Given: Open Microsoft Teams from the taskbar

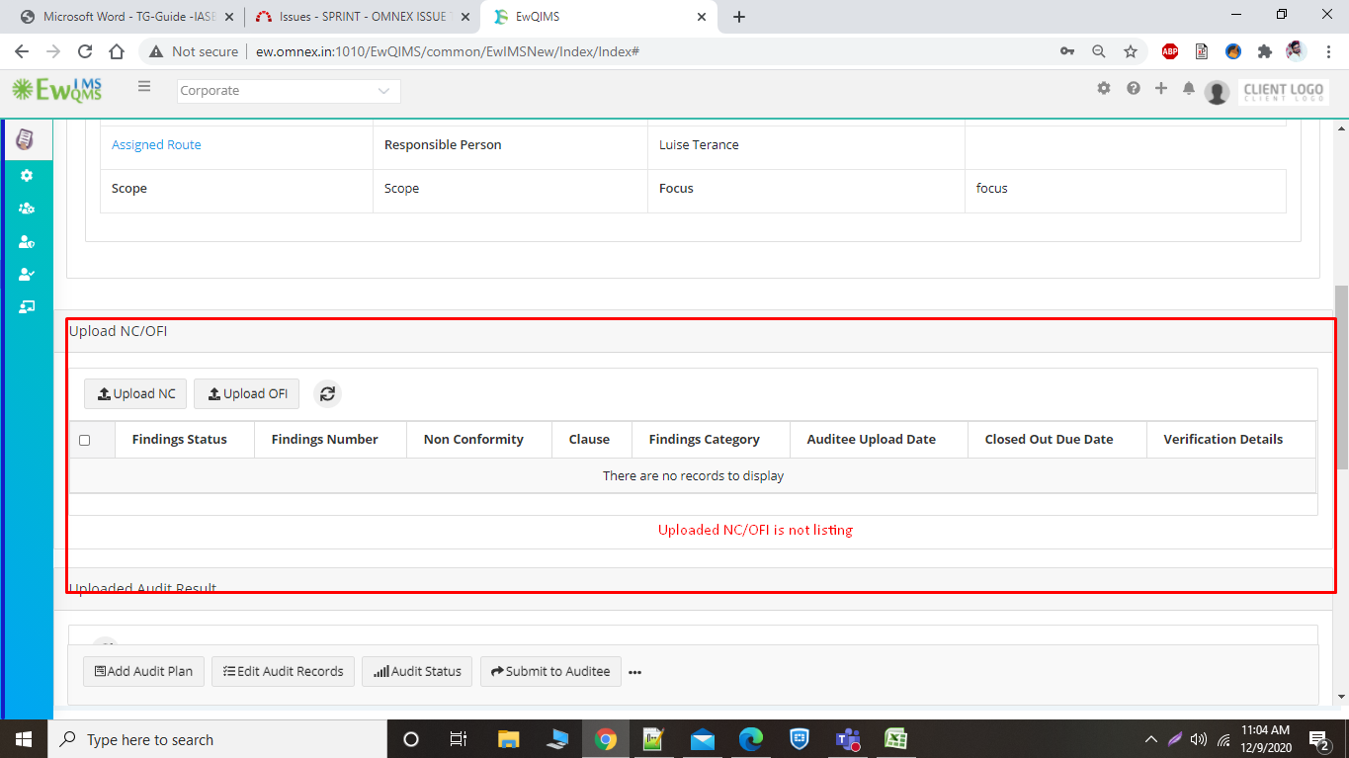Looking at the screenshot, I should pyautogui.click(x=848, y=739).
